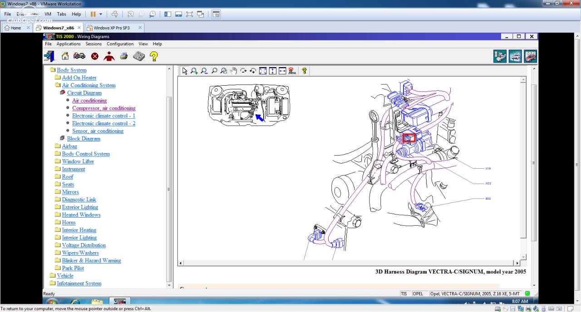Click the middle teal car icon
The image size is (581, 312).
[x=515, y=56]
